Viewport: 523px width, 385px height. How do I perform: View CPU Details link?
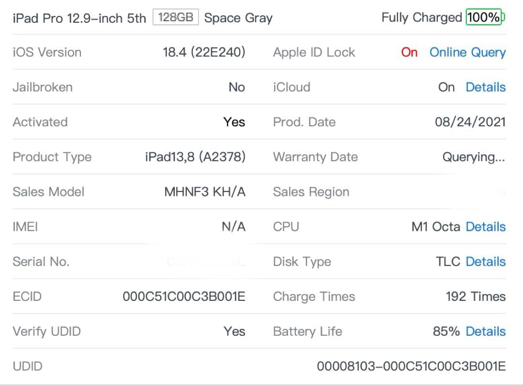(485, 226)
